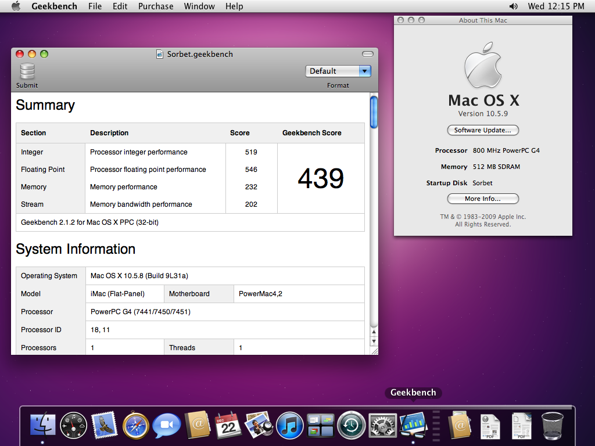Click "Processor integer performance" description
The width and height of the screenshot is (595, 446).
coord(139,152)
